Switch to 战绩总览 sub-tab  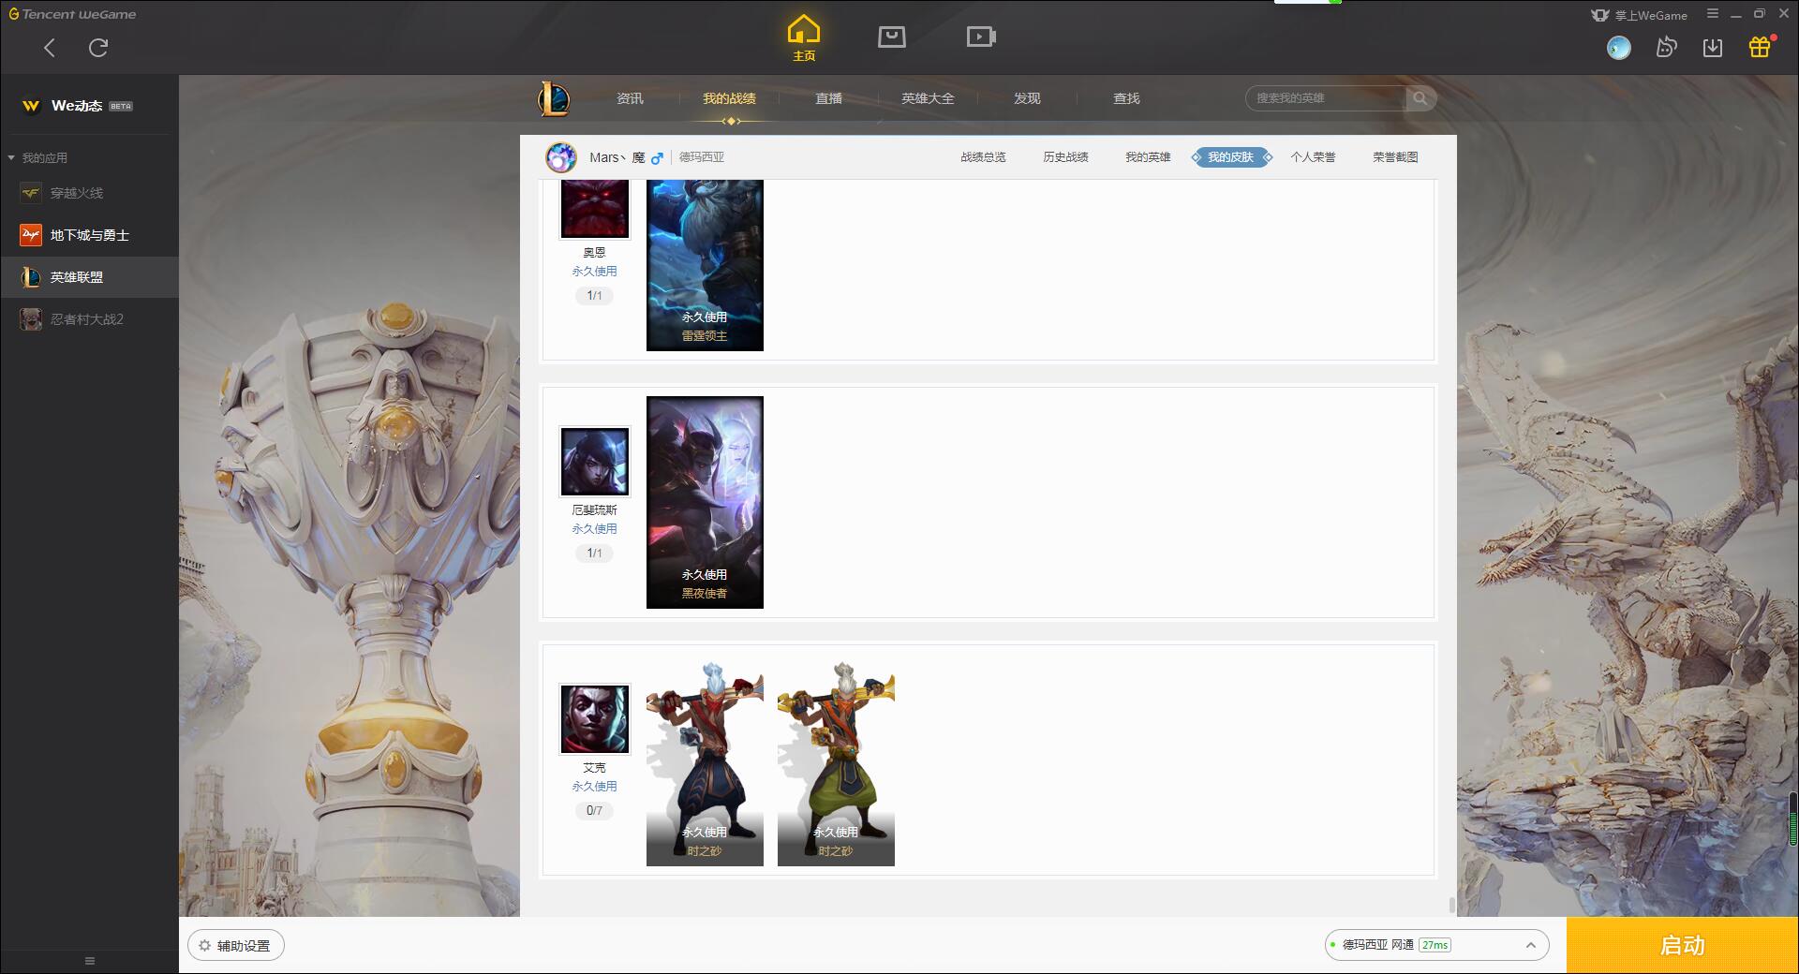(x=983, y=157)
